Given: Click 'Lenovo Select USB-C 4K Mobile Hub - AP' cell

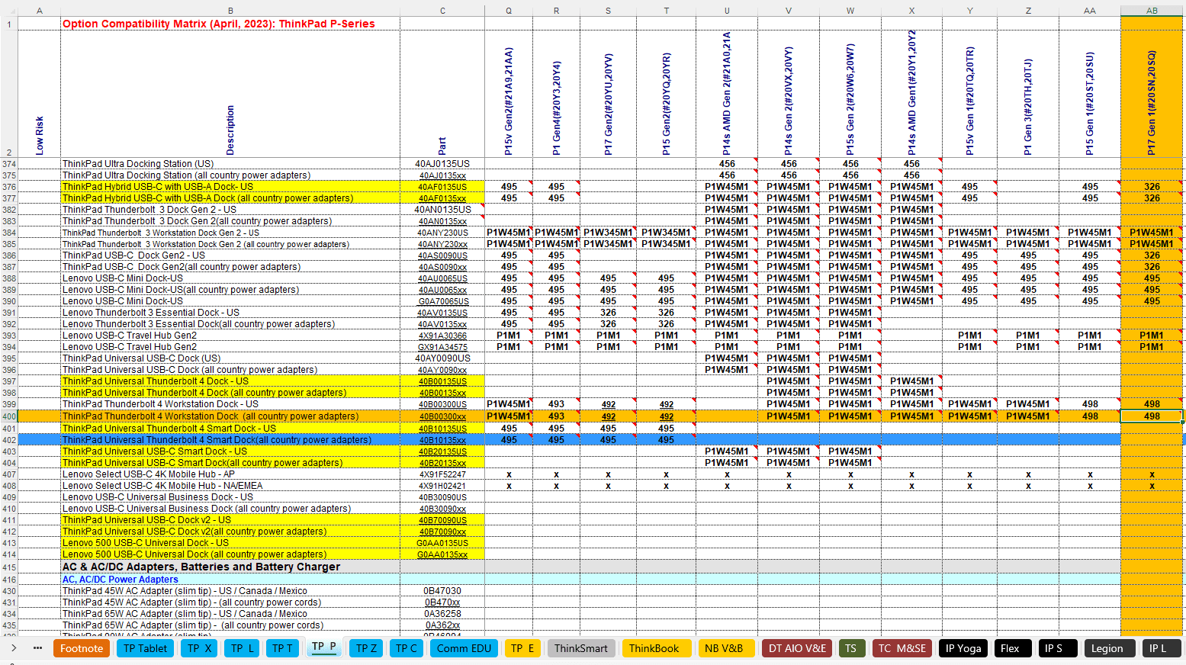Looking at the screenshot, I should 230,474.
